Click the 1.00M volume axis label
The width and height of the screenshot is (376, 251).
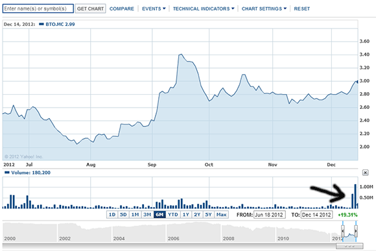[366, 187]
